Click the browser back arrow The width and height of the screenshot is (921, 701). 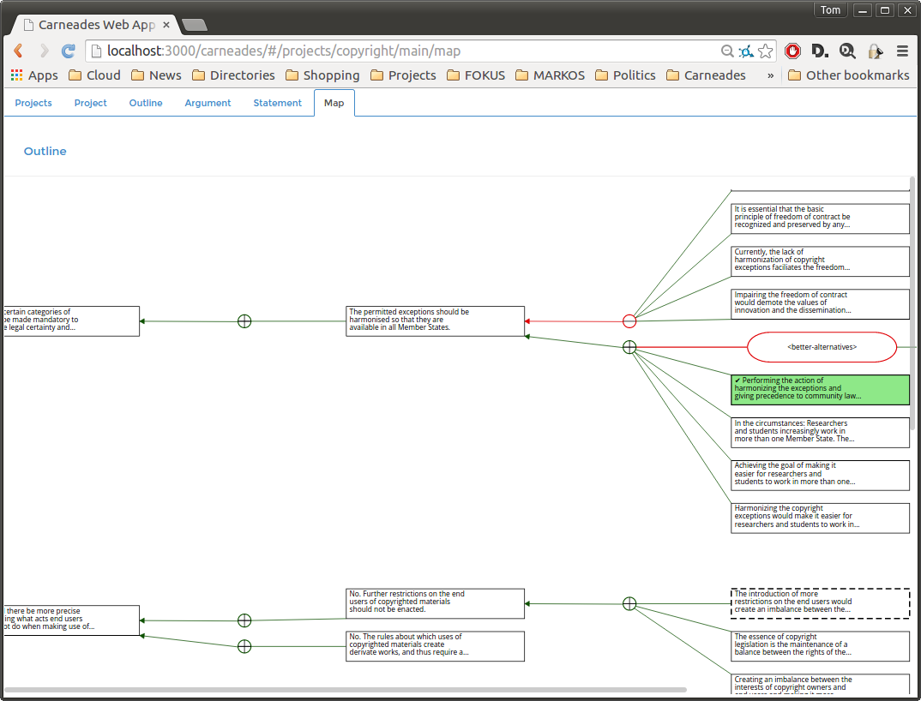point(18,51)
